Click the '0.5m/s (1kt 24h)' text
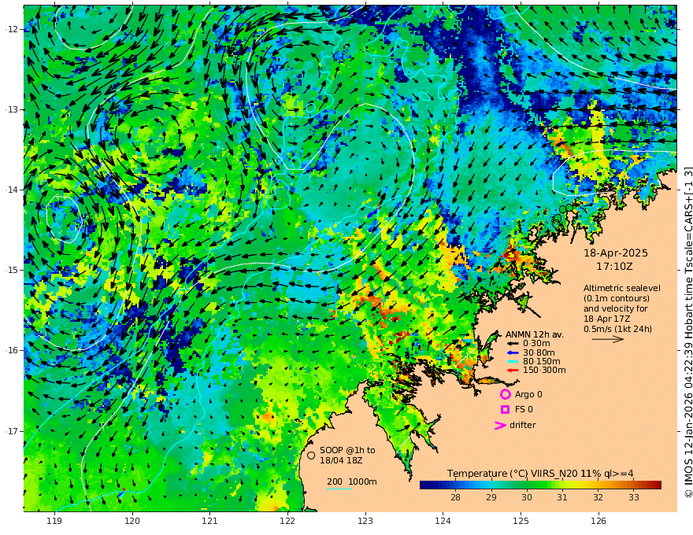 click(x=617, y=329)
